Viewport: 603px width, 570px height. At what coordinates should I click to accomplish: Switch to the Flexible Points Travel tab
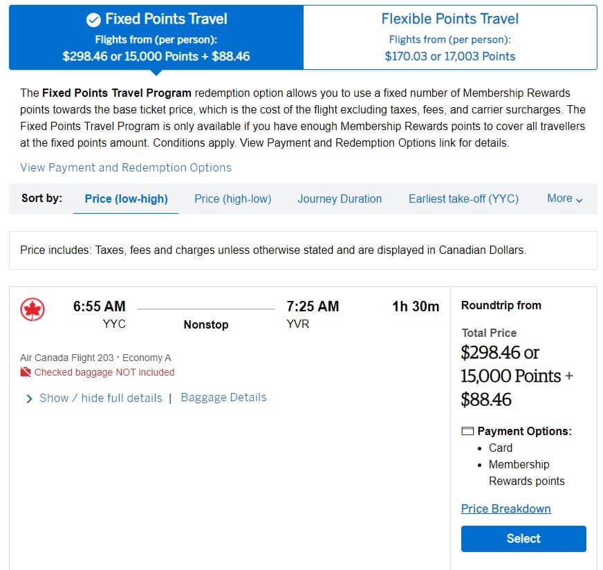(x=449, y=37)
